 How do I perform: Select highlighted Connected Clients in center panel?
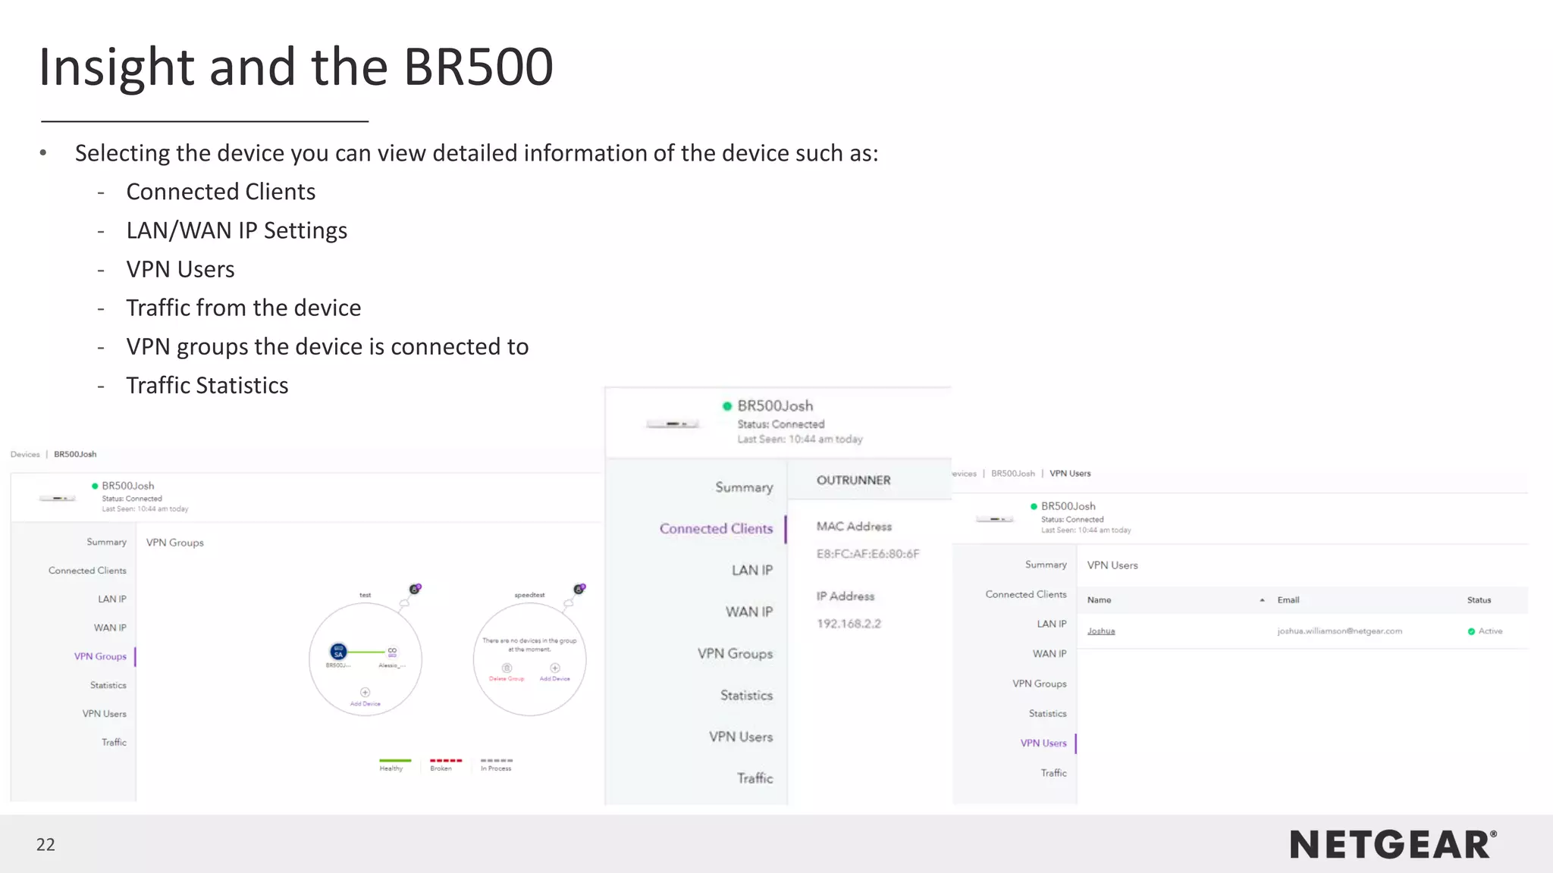(x=716, y=529)
